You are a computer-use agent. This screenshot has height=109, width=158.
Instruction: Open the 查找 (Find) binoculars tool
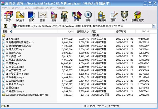click(x=65, y=16)
